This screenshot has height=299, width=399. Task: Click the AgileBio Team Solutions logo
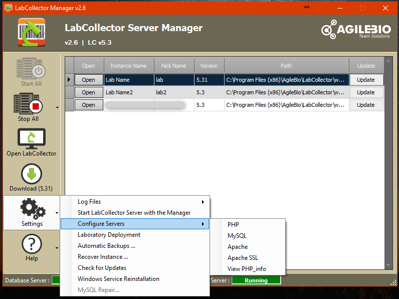[356, 30]
